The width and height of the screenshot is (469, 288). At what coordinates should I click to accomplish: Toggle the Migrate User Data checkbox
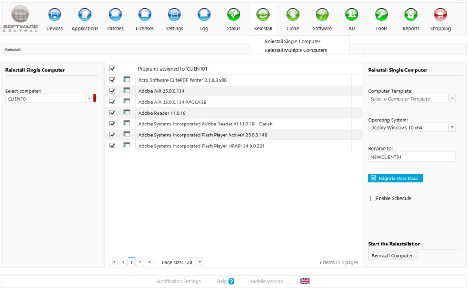click(373, 178)
